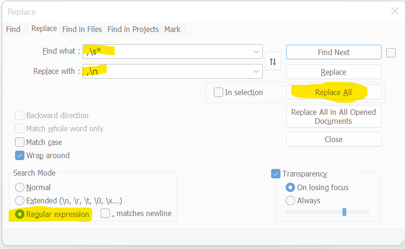The image size is (405, 249).
Task: Click into the Find what field
Action: [172, 51]
